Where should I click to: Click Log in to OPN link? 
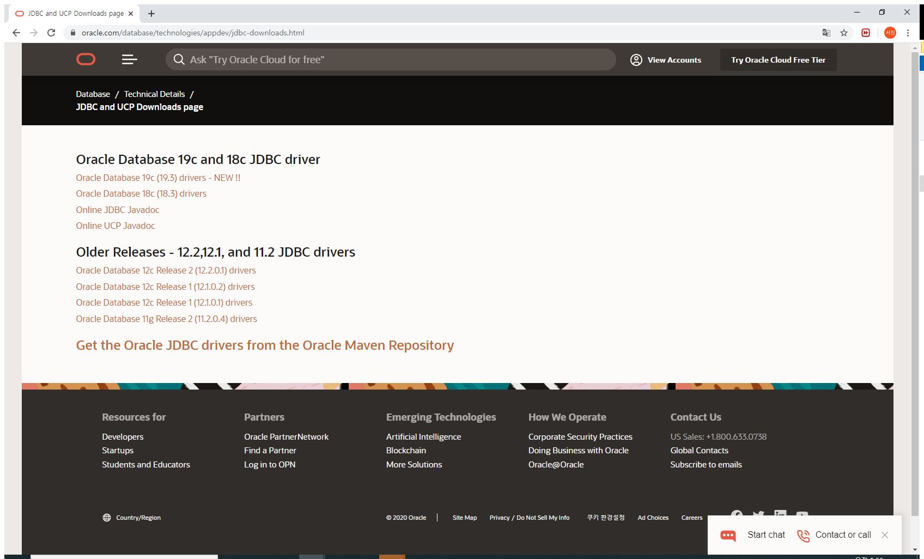[x=270, y=465]
